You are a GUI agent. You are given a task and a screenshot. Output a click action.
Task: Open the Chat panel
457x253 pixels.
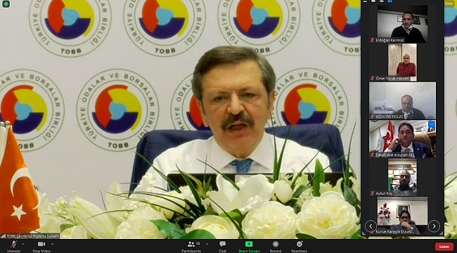click(222, 246)
